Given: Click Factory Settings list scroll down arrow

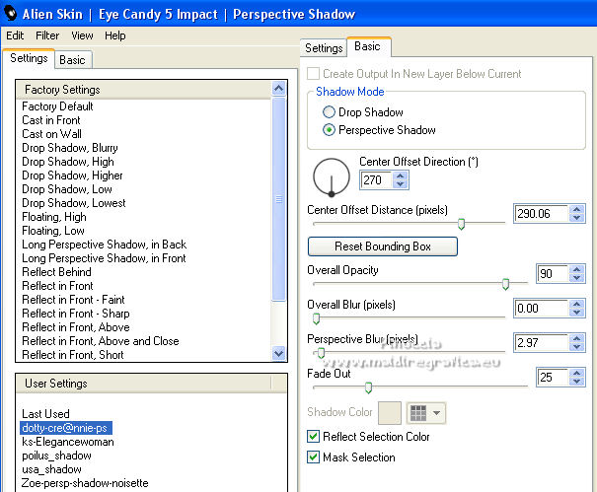Looking at the screenshot, I should tap(278, 354).
